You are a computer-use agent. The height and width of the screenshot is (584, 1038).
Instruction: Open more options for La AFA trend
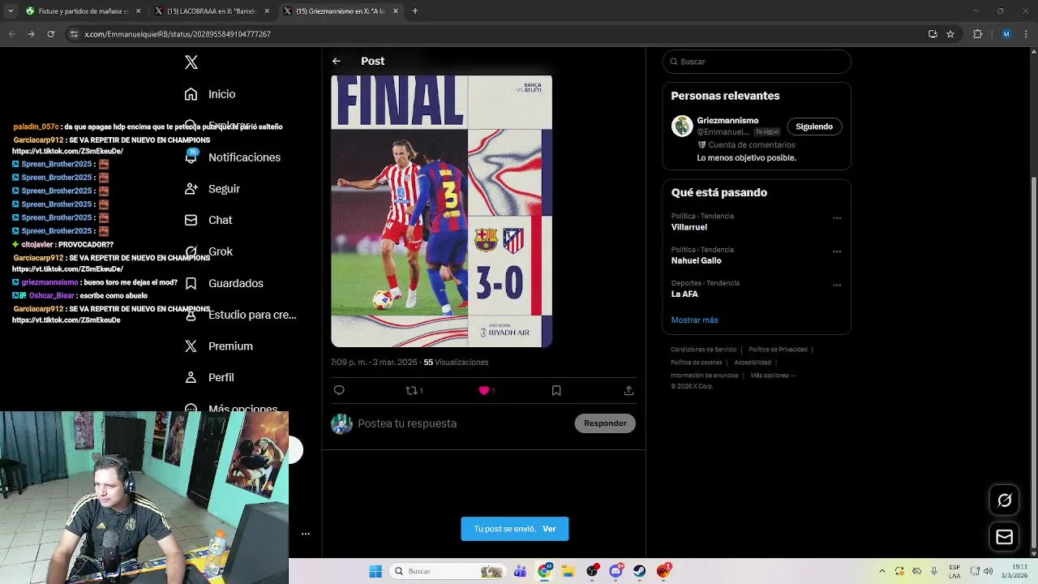[837, 285]
